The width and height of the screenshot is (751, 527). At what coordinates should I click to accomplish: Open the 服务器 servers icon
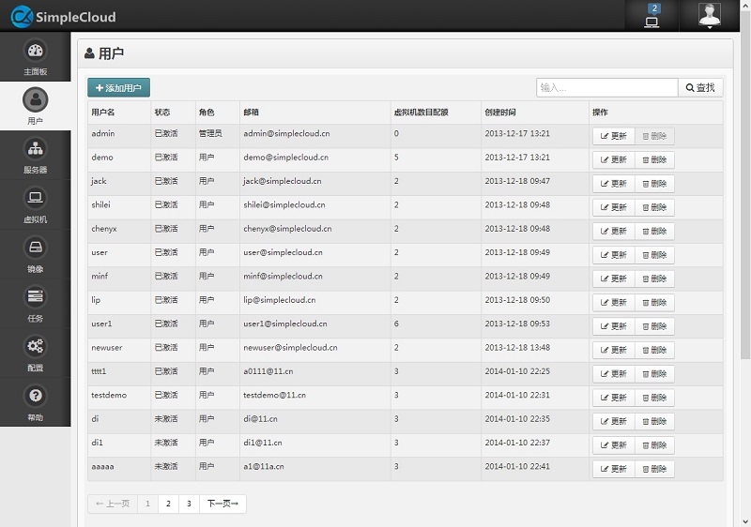point(35,150)
